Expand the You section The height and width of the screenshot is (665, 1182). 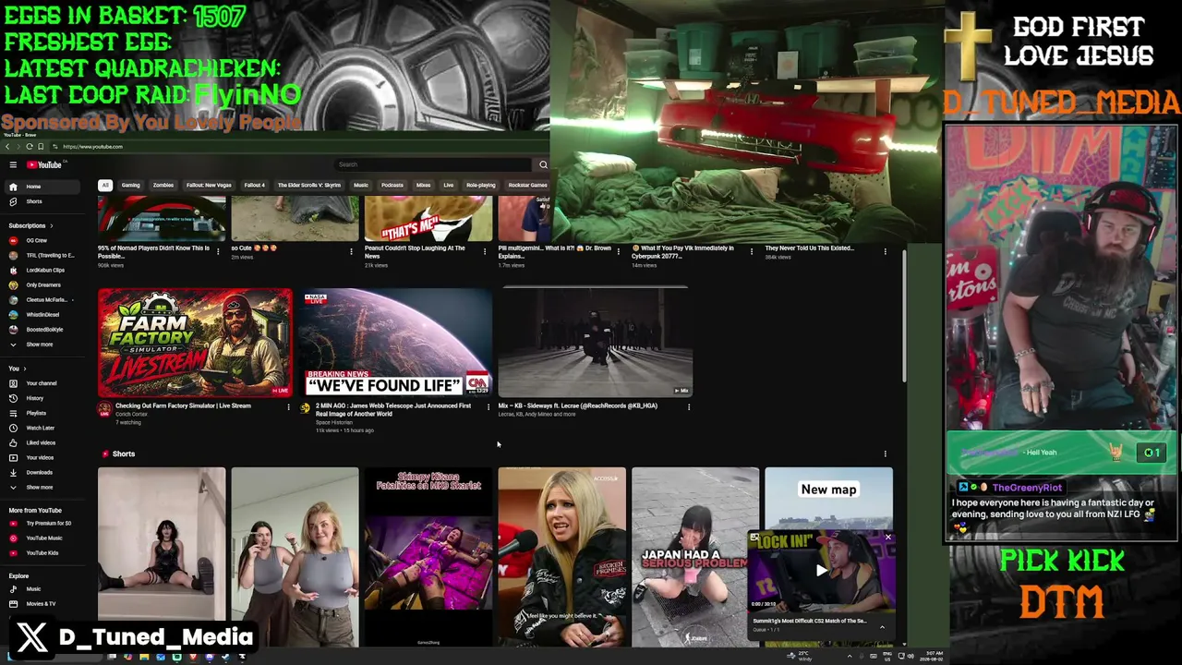click(18, 369)
